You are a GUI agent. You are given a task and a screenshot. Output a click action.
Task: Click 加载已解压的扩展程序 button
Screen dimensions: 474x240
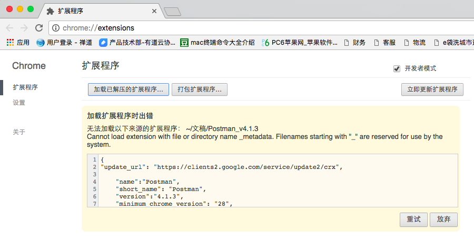pos(128,89)
